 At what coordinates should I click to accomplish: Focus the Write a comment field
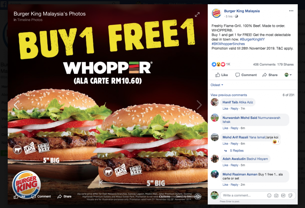[243, 195]
